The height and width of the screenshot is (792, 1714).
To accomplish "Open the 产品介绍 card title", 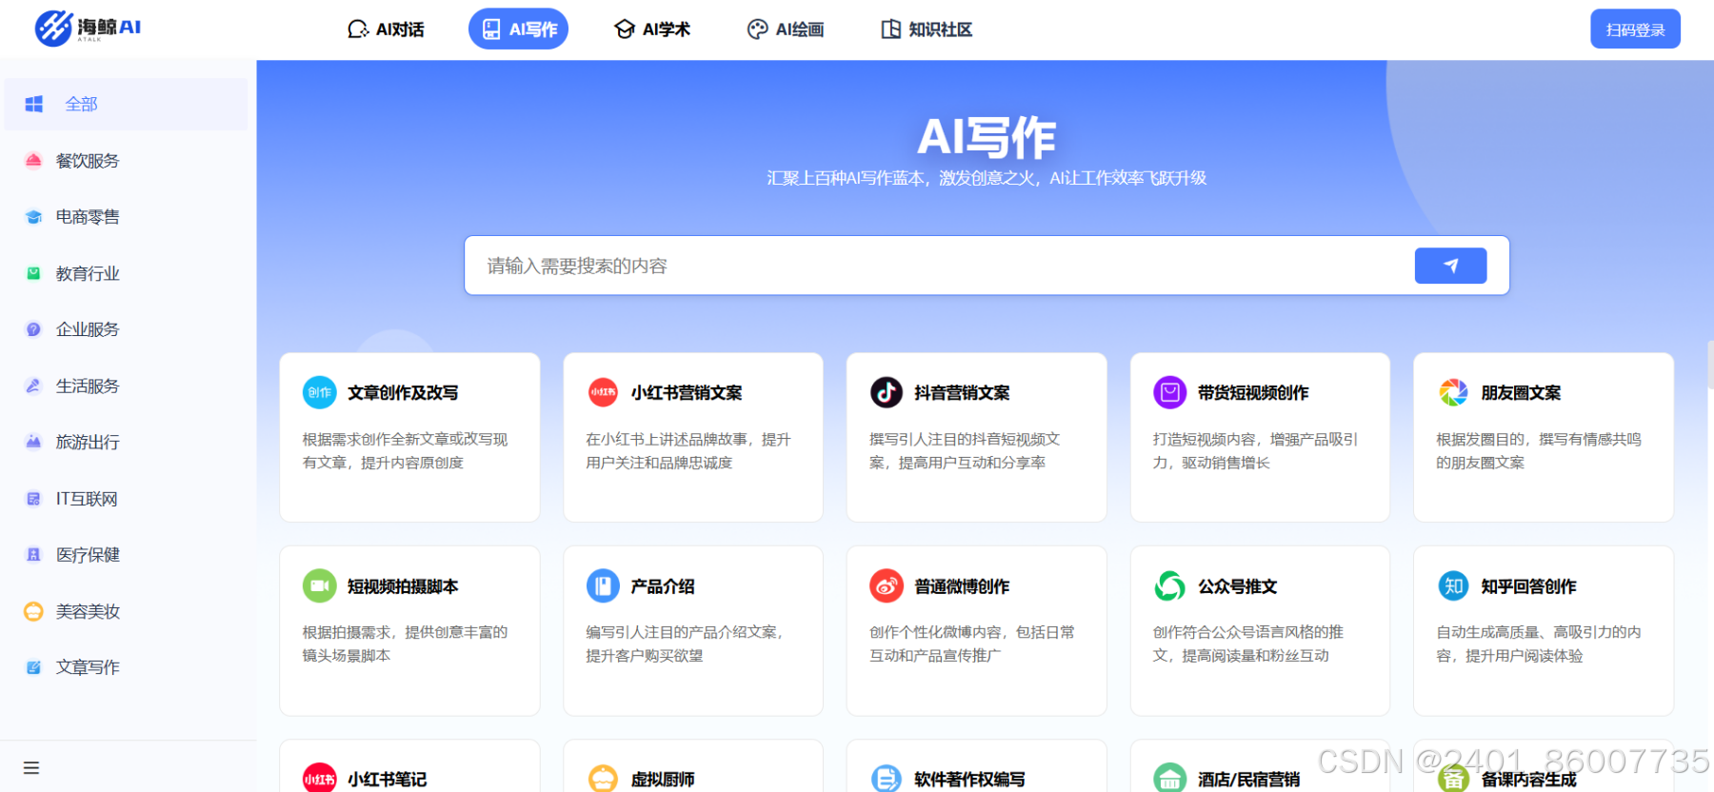I will (663, 586).
